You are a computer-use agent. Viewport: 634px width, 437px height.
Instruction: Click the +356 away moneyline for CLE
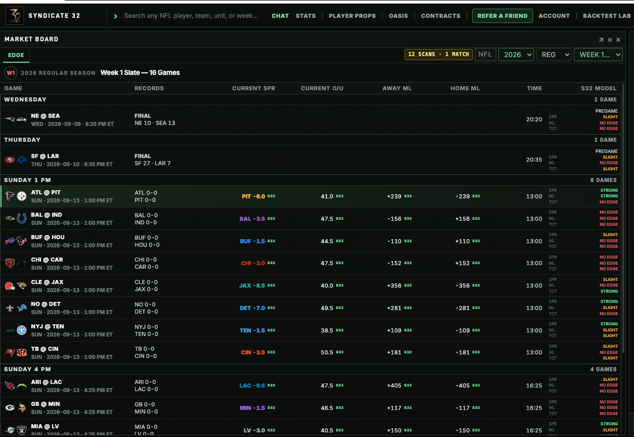(394, 286)
